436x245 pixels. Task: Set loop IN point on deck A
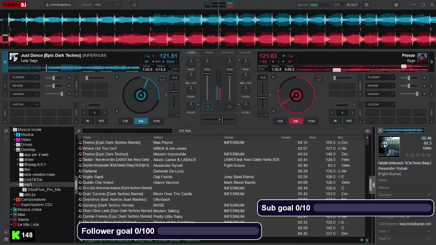click(88, 121)
